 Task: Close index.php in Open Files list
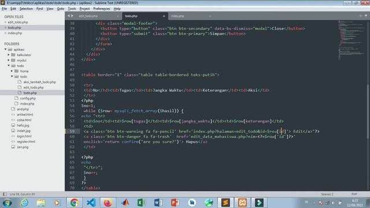pos(5,33)
